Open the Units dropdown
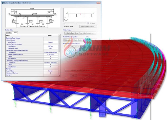The height and width of the screenshot is (120, 167). point(91,40)
